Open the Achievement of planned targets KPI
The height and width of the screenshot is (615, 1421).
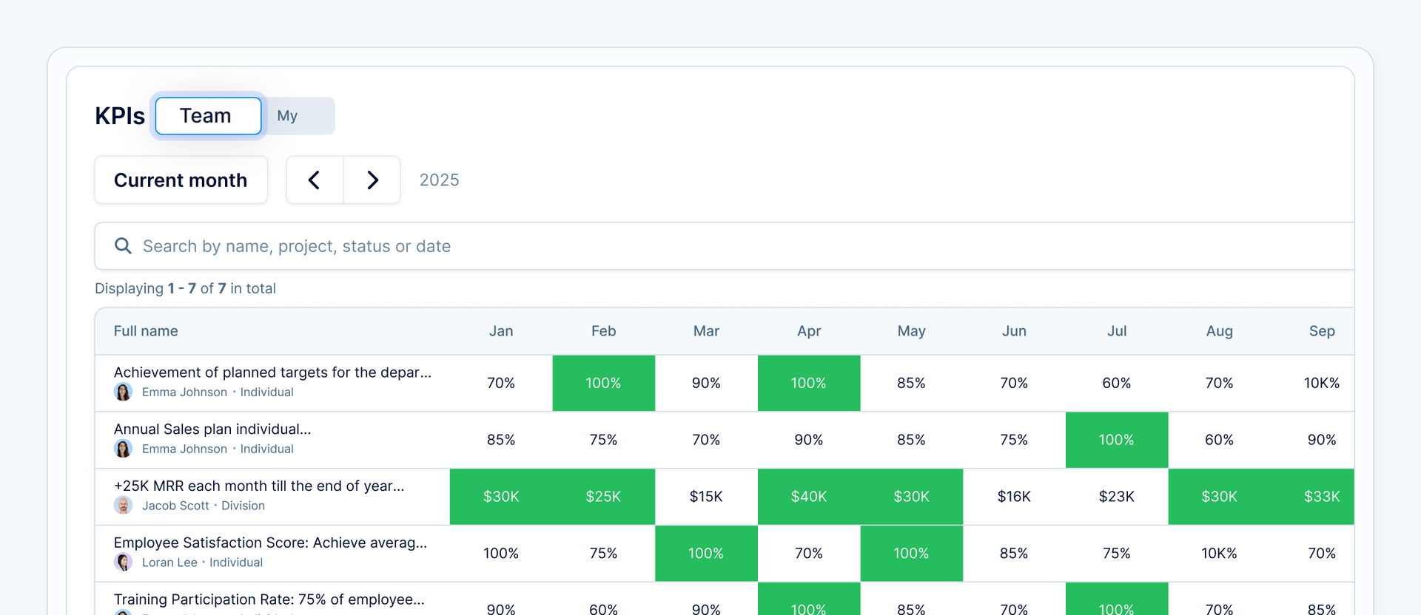coord(272,373)
